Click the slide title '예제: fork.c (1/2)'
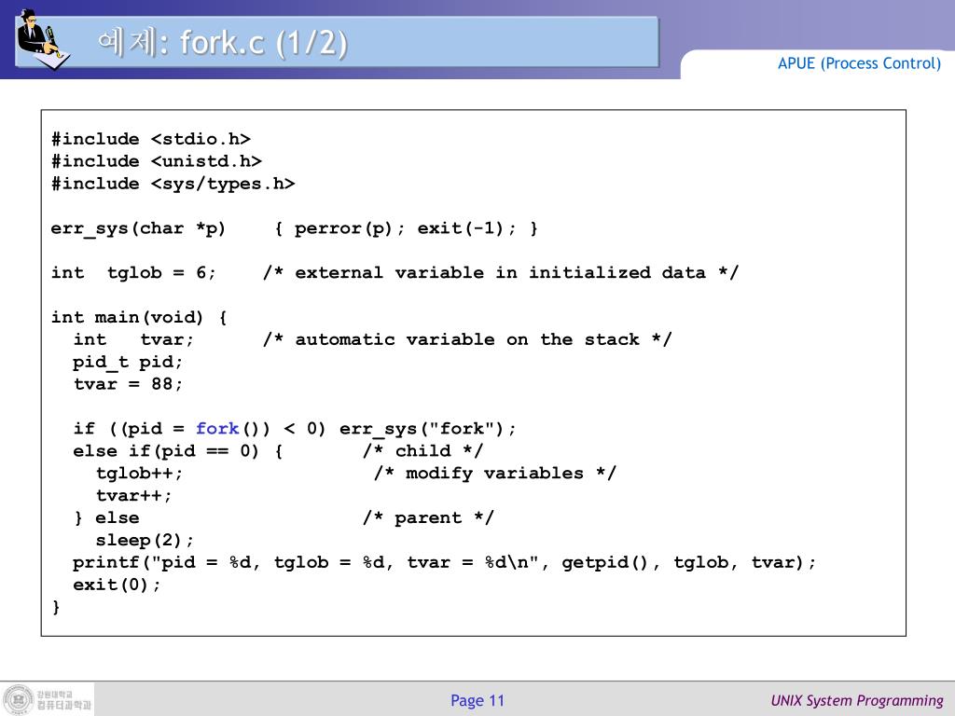Image resolution: width=955 pixels, height=716 pixels. point(222,43)
